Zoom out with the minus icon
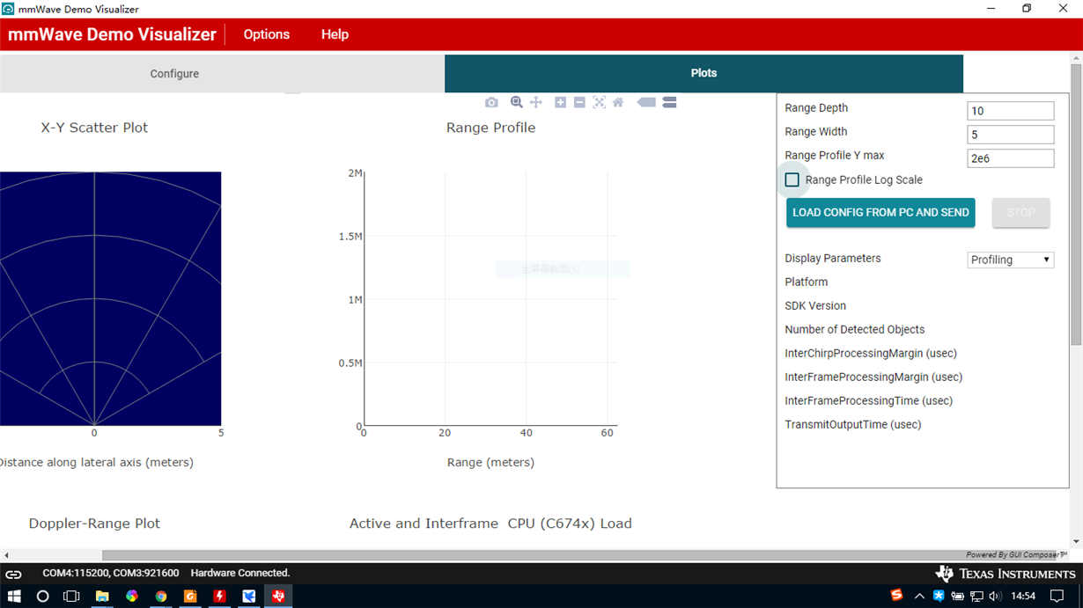Image resolution: width=1083 pixels, height=608 pixels. coord(579,103)
